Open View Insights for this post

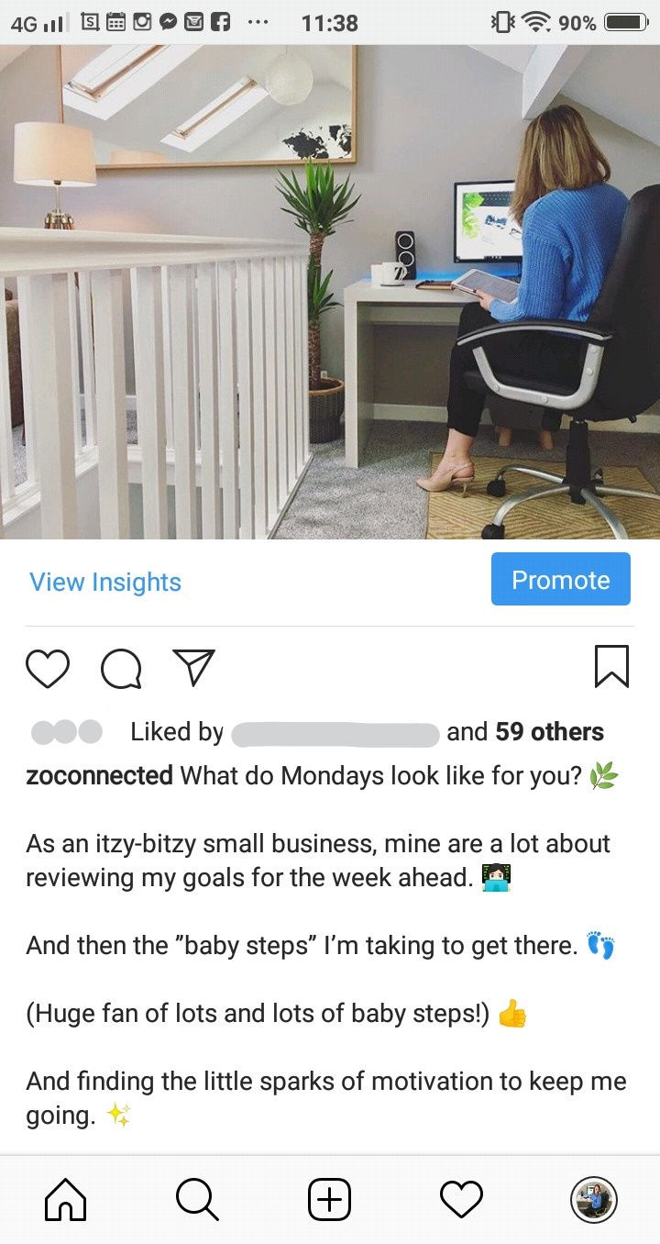pos(105,582)
